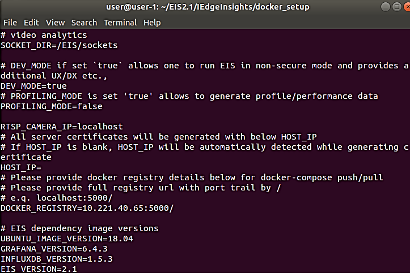Open the Edit menu
410x273 pixels.
coord(31,23)
